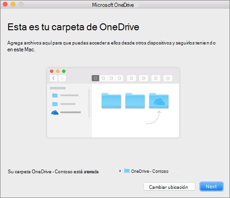
Task: Click the 'Su carpeta OneDrive - Contoso' text
Action: coord(53,171)
